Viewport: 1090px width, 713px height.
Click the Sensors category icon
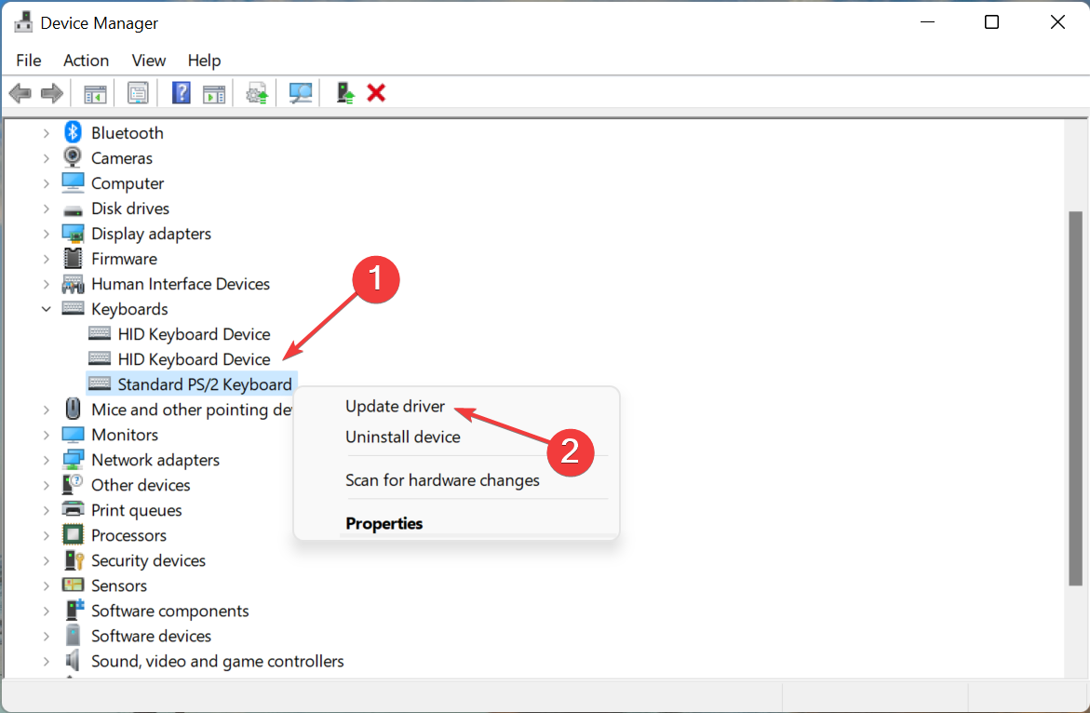[73, 585]
